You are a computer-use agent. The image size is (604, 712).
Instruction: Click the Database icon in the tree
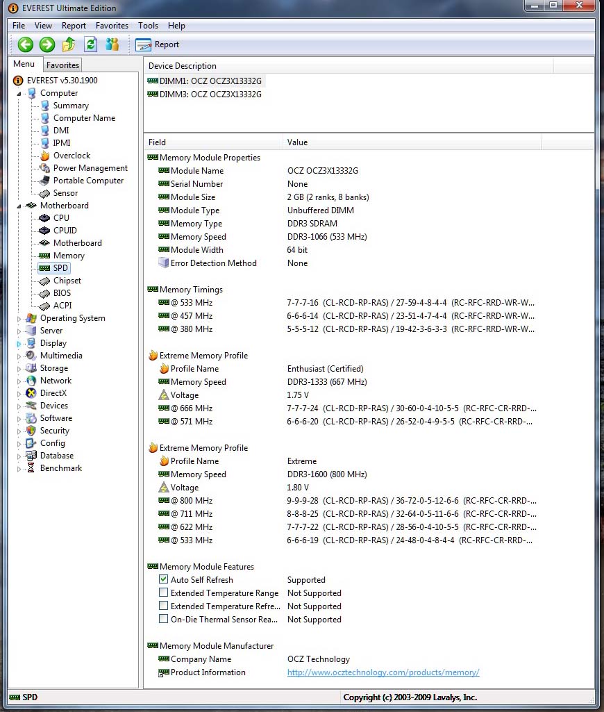pos(31,456)
